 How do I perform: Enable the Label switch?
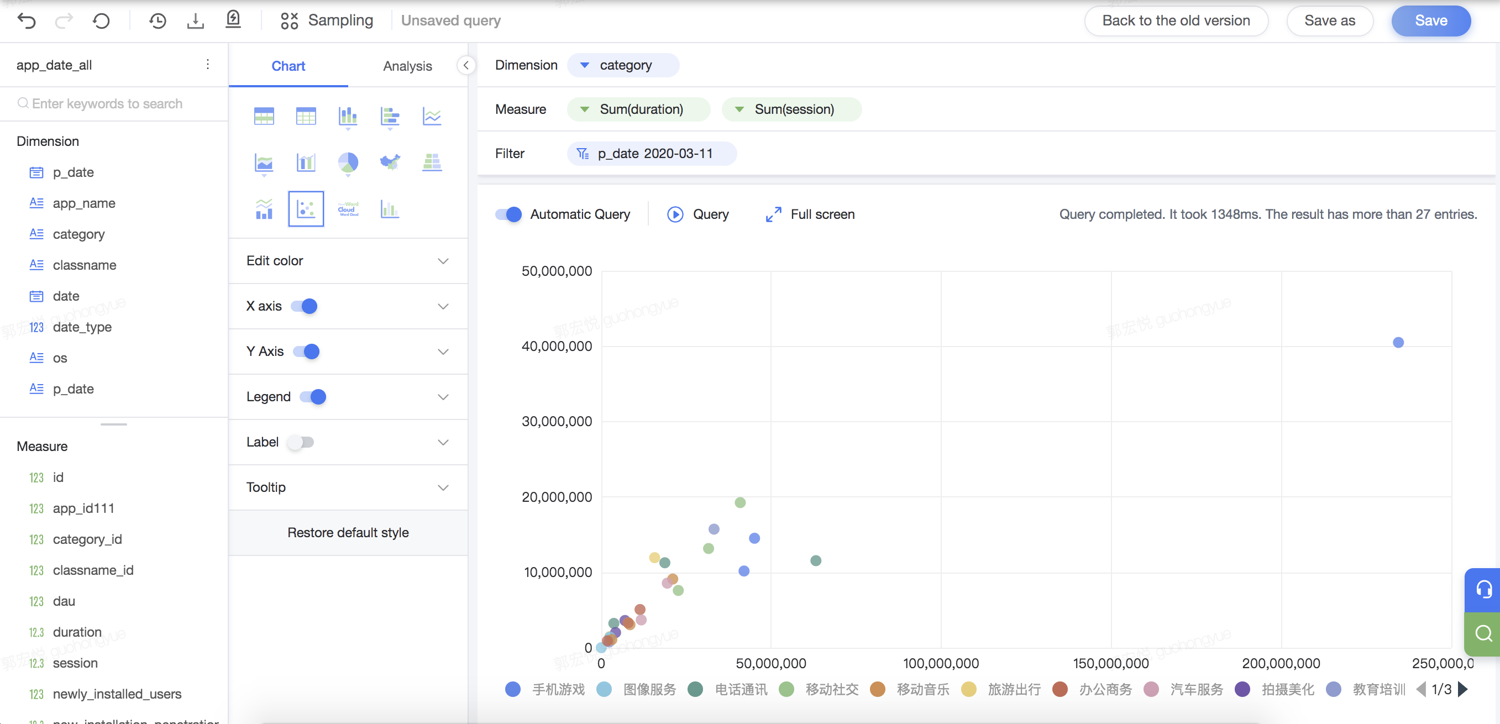tap(301, 442)
